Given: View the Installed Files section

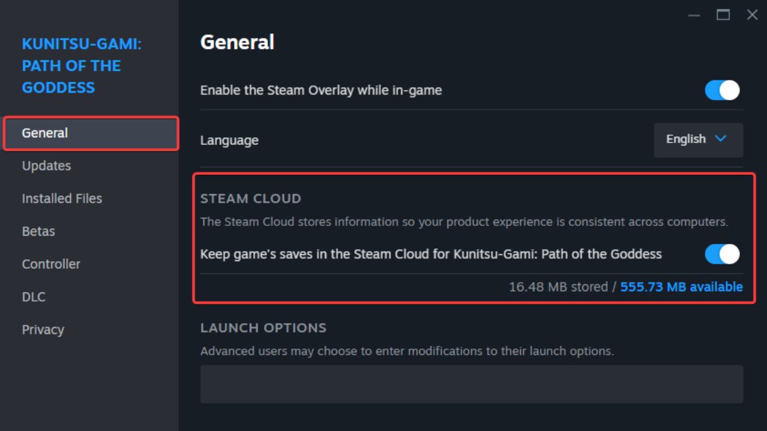Looking at the screenshot, I should 61,198.
